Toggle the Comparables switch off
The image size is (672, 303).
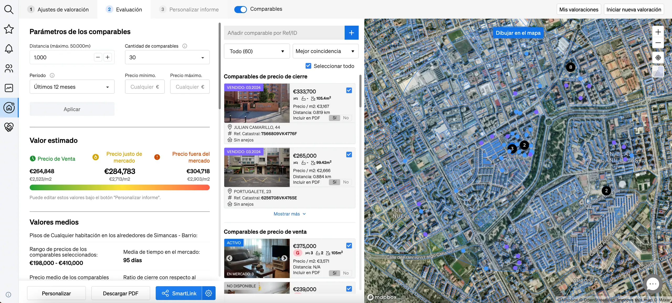pos(240,9)
